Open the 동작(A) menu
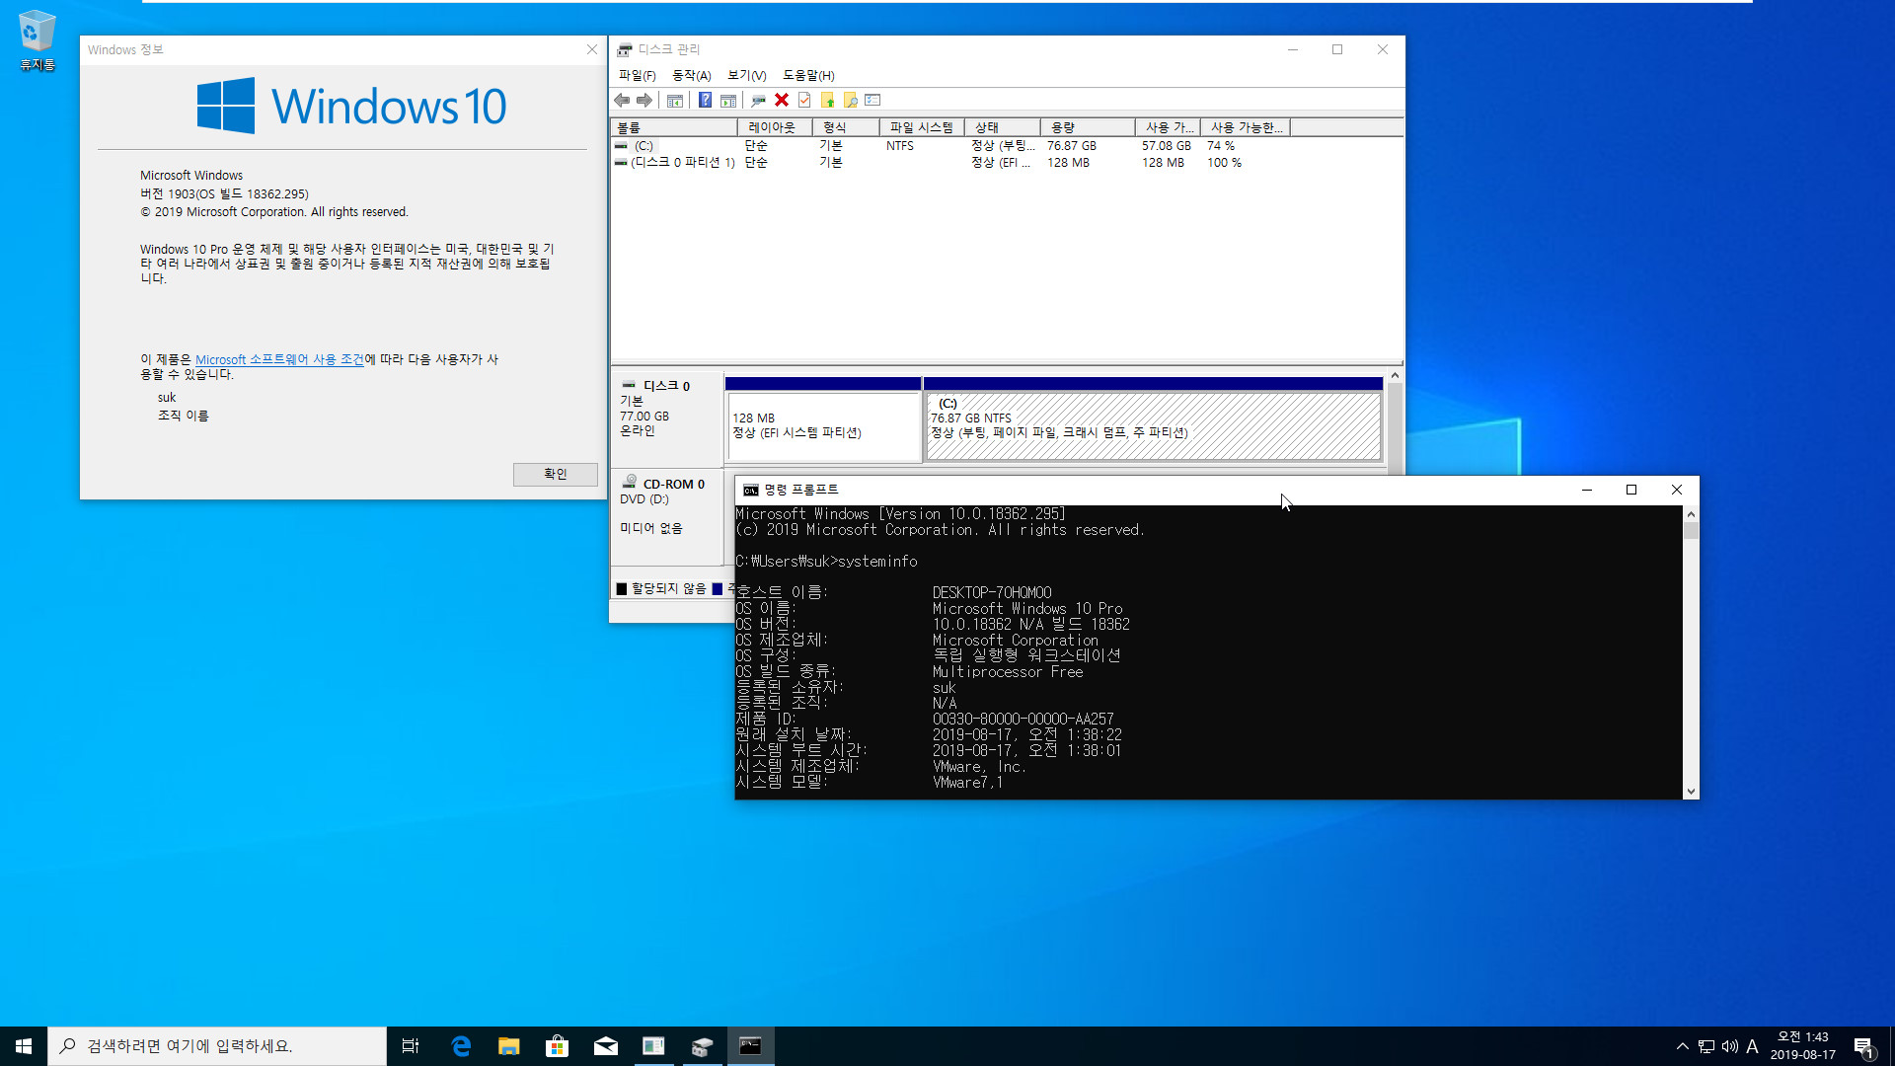 (691, 75)
